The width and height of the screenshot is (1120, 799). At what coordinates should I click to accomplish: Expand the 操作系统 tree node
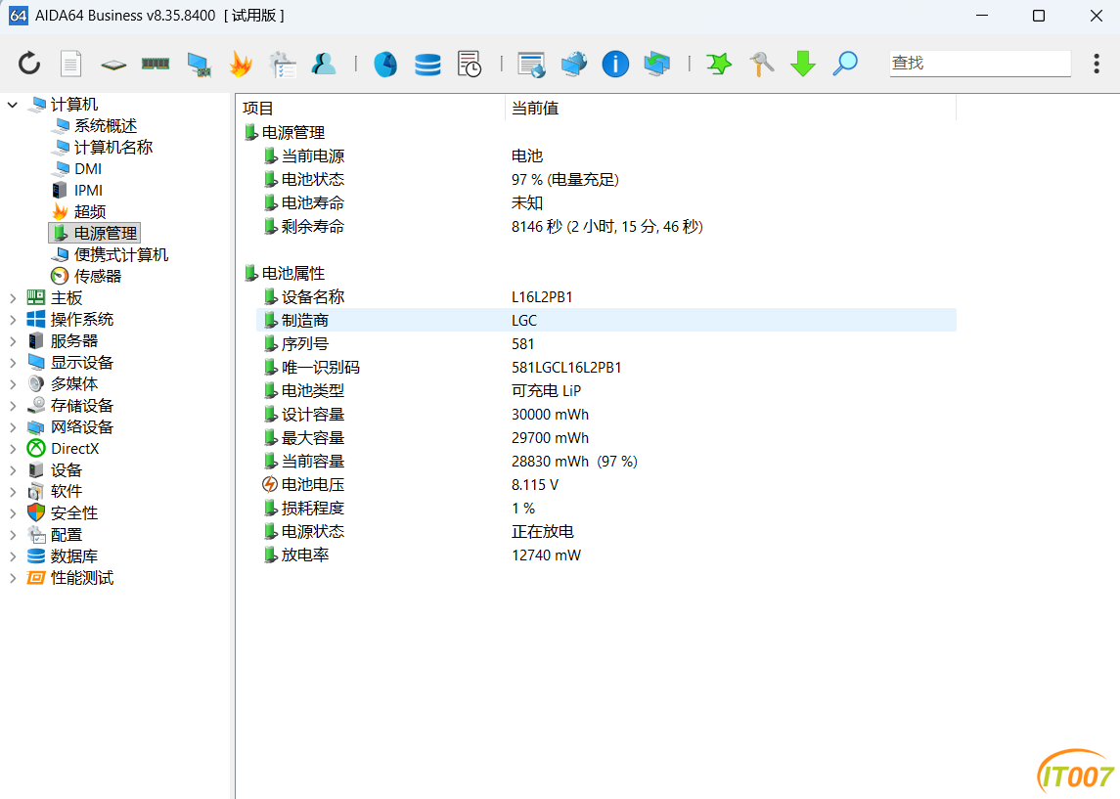click(x=12, y=320)
